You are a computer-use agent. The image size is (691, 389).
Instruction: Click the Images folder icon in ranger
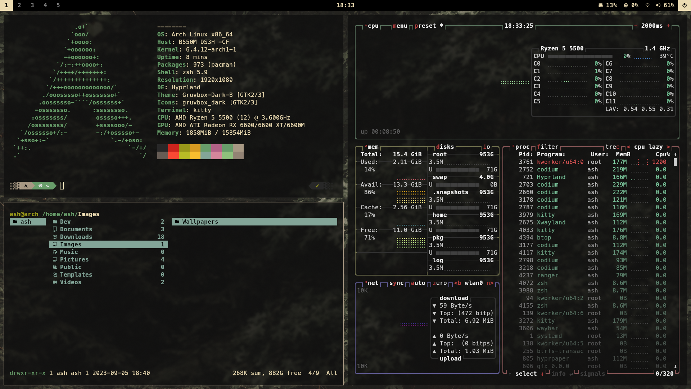tap(55, 245)
